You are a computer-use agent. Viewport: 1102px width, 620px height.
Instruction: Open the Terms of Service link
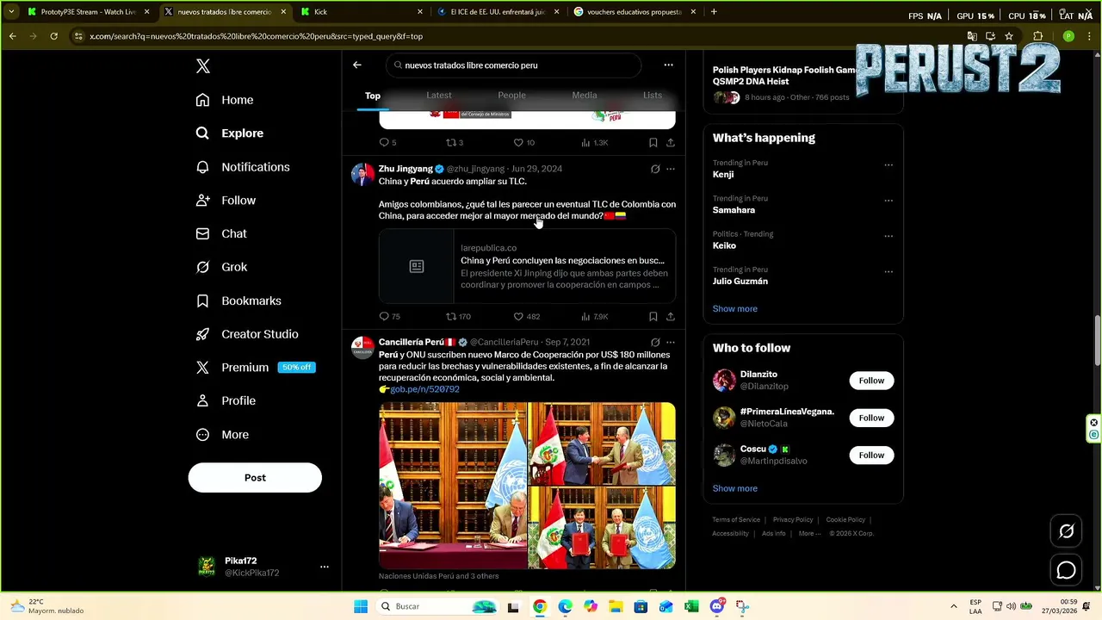click(x=736, y=520)
